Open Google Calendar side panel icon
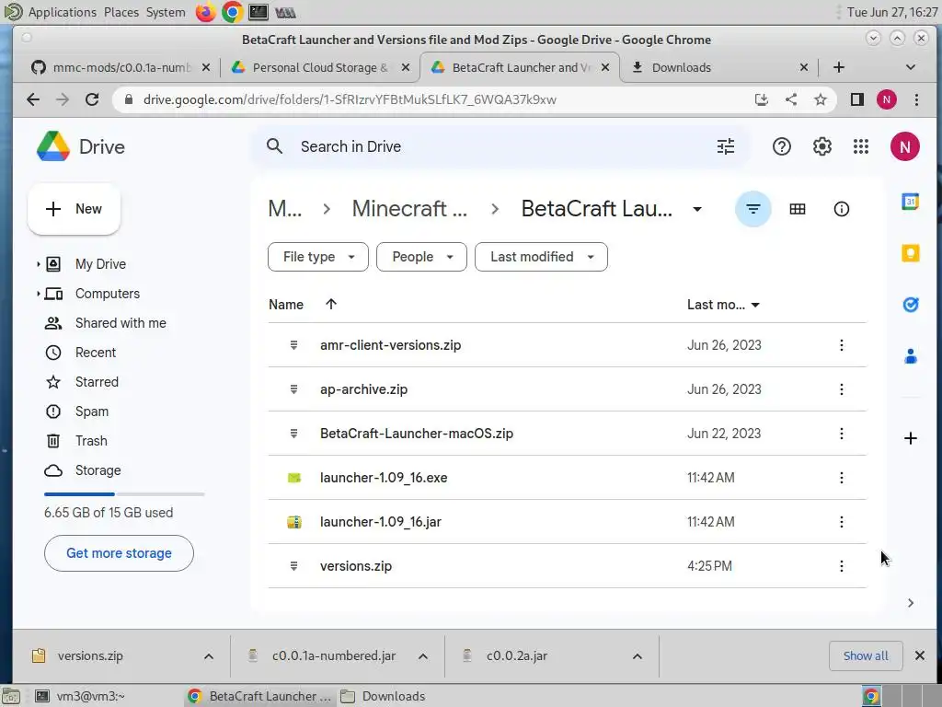Screen dimensions: 942x707 click(910, 202)
